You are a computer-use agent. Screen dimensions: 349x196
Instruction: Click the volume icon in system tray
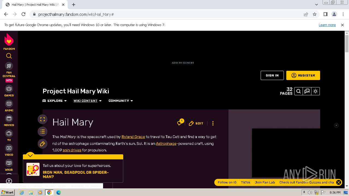310,192
